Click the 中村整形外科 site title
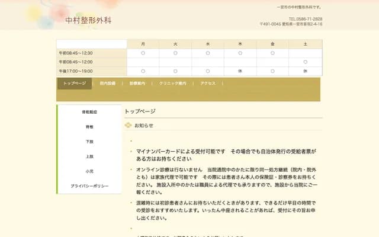Image resolution: width=379 pixels, height=237 pixels. [x=89, y=20]
